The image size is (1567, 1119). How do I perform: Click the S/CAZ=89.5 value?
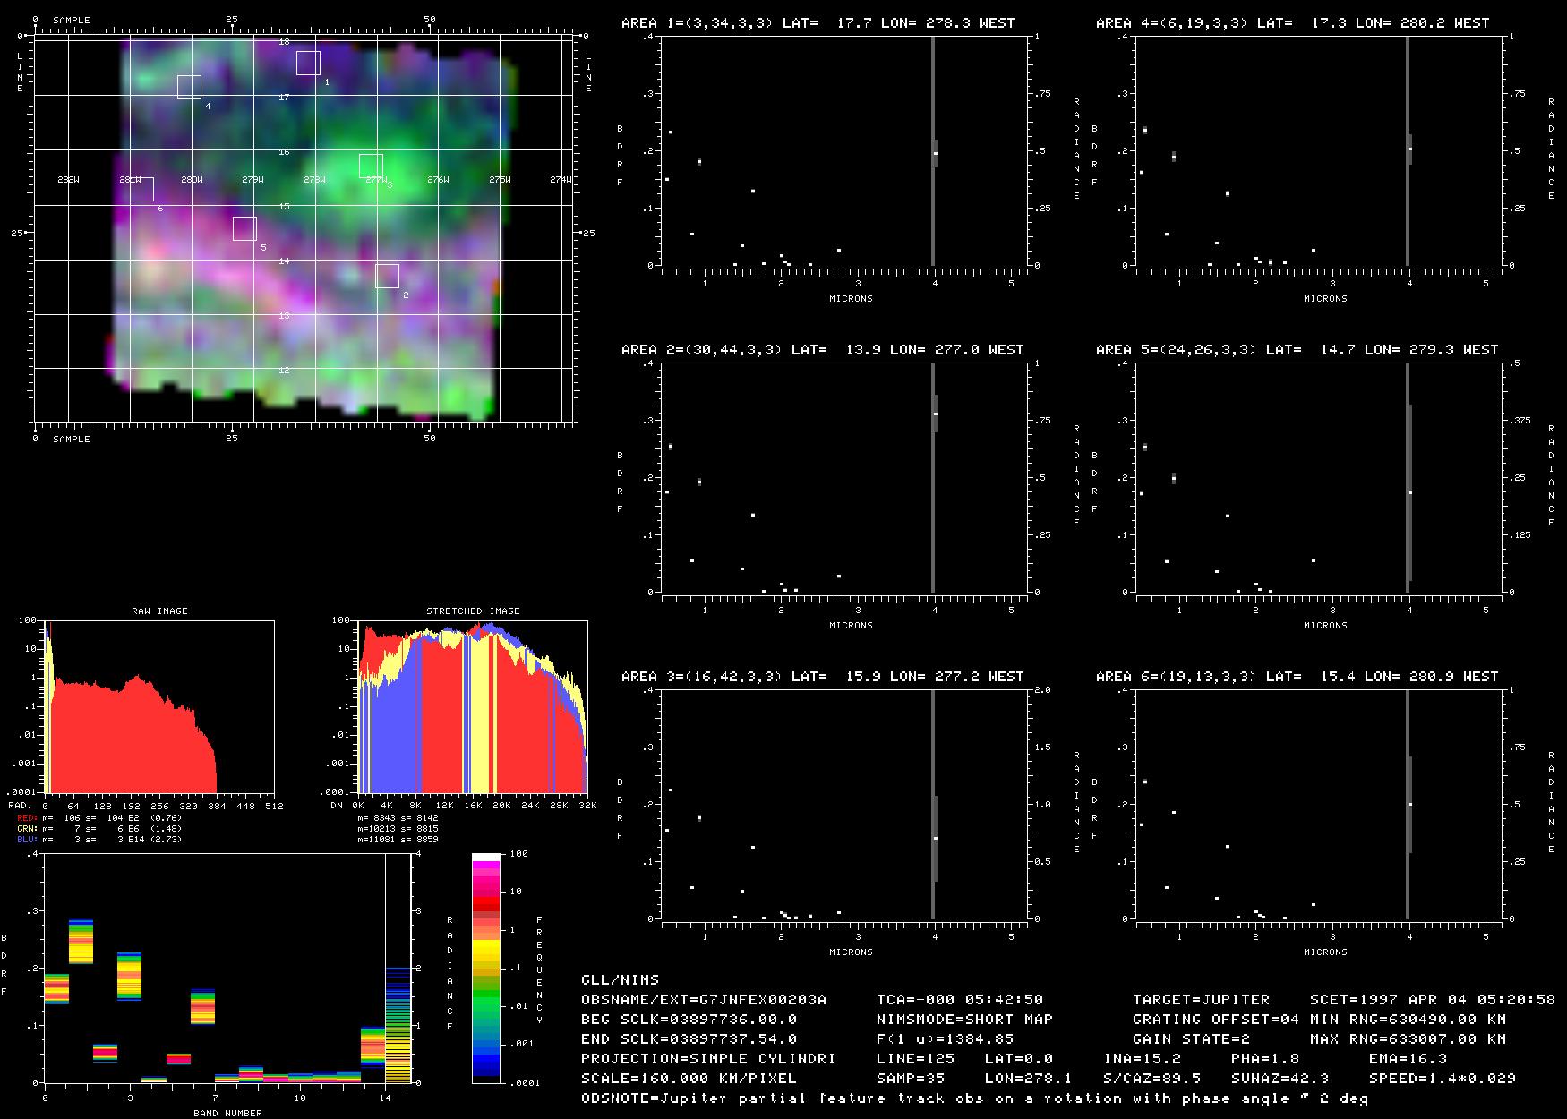pyautogui.click(x=1152, y=1078)
